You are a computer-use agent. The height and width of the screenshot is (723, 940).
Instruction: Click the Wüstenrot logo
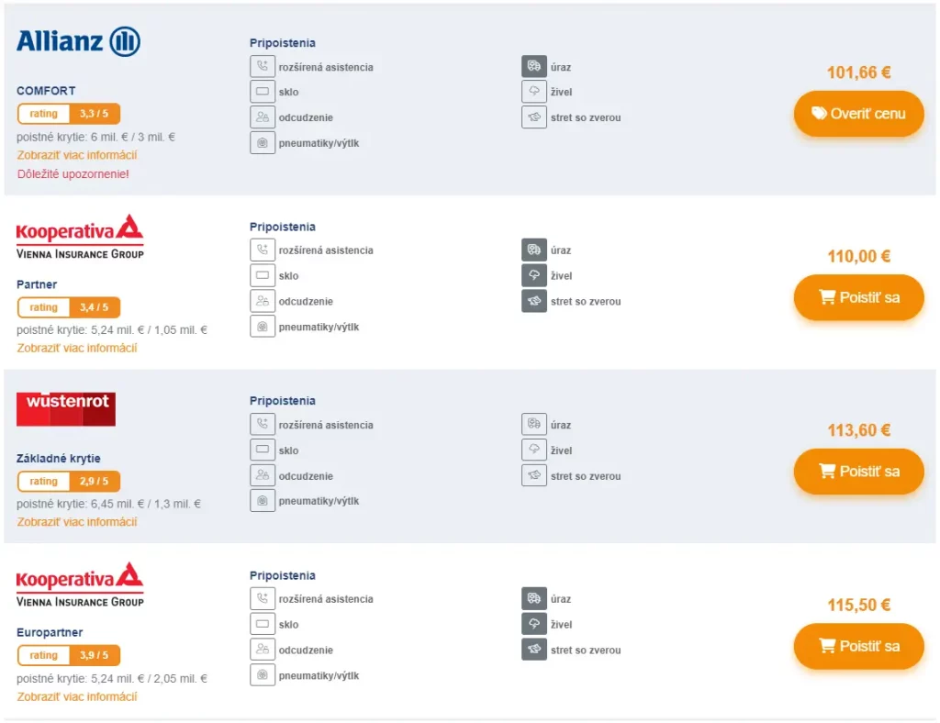tap(66, 409)
